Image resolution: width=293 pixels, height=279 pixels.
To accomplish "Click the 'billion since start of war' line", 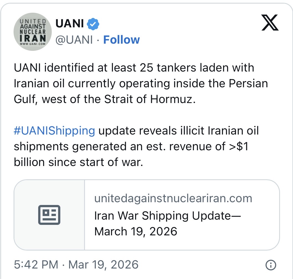I will click(x=78, y=162).
